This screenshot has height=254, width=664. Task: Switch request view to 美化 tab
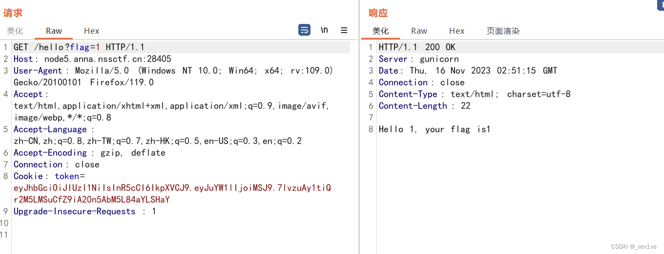tap(15, 31)
